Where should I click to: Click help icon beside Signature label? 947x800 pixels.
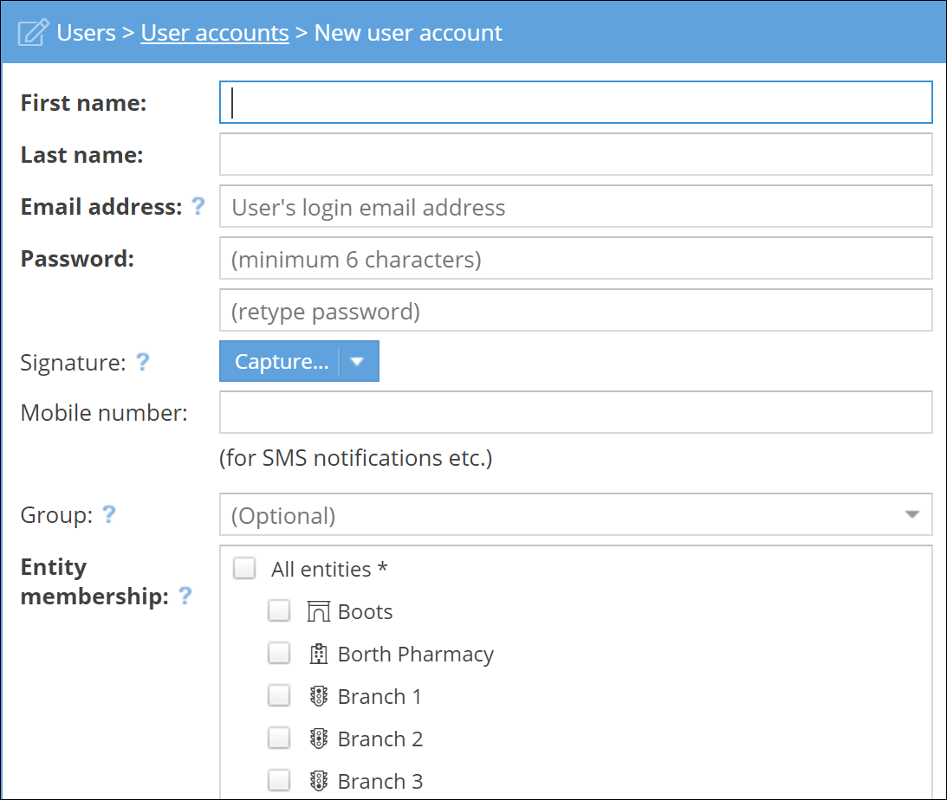point(143,362)
